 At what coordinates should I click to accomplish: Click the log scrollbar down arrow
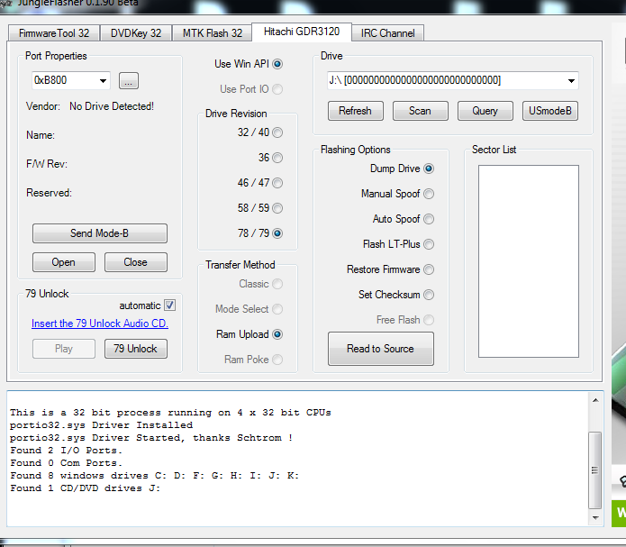tap(595, 518)
